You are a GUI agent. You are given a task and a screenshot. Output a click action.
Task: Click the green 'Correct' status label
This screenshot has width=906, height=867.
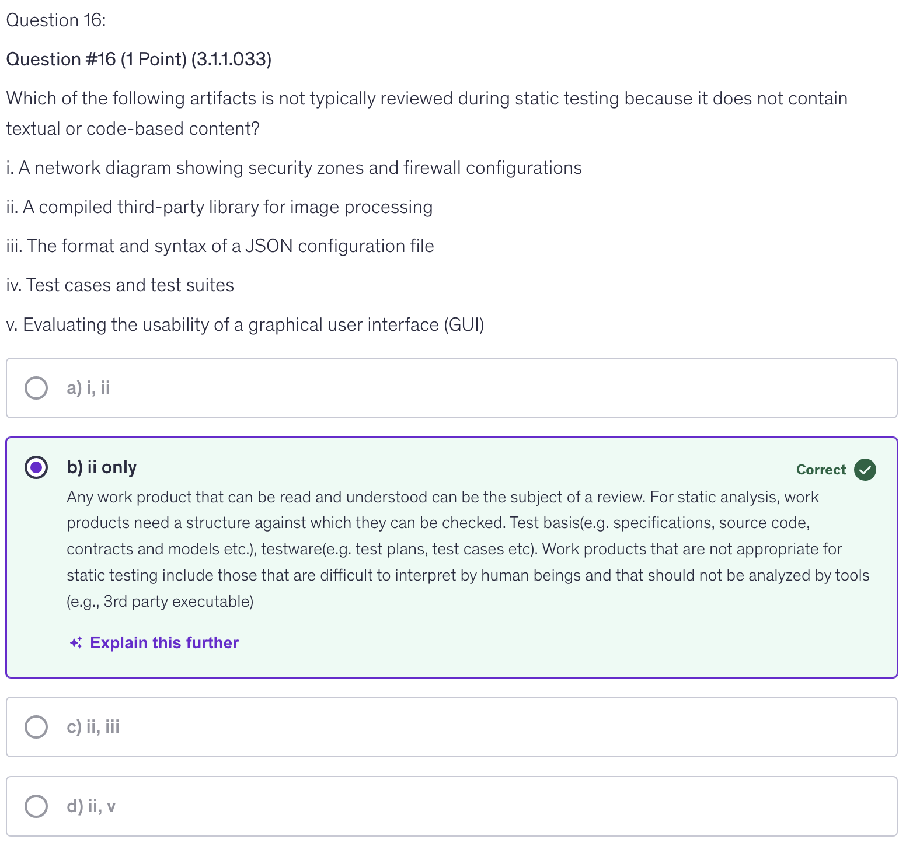(x=821, y=470)
